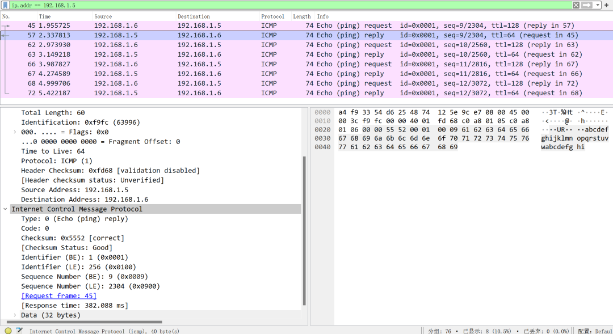Select Sequence Number (BE): 9 field
This screenshot has width=613, height=334.
[85, 277]
